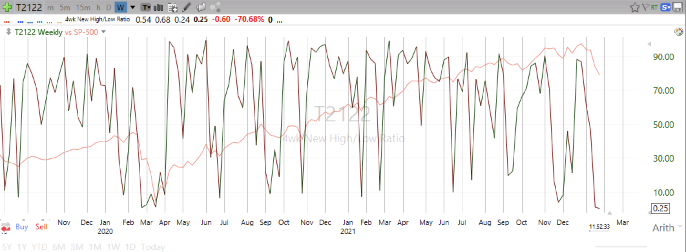Open the bar chart indicators icon
The width and height of the screenshot is (686, 252).
coord(158,7)
